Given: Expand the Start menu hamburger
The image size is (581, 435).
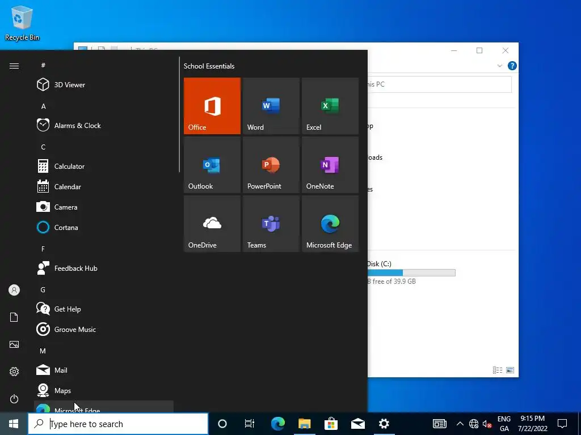Looking at the screenshot, I should tap(14, 66).
